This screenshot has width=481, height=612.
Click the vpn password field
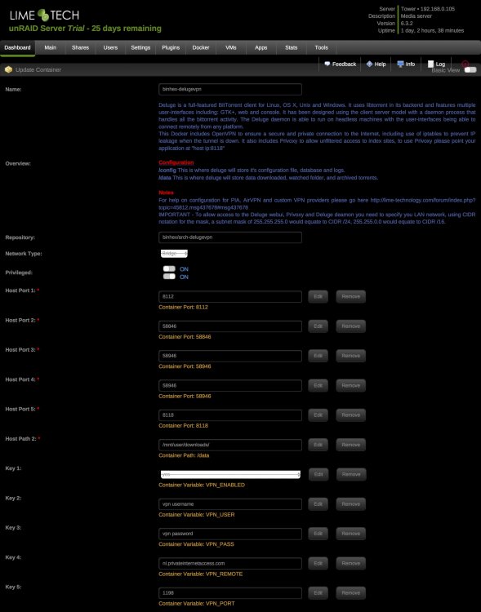pyautogui.click(x=230, y=534)
